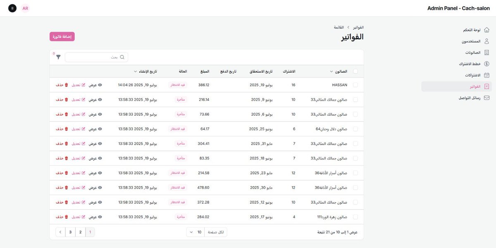Screen dimensions: 496x248
Task: Click trash icon for 83.35 invoice row
Action: (x=67, y=158)
